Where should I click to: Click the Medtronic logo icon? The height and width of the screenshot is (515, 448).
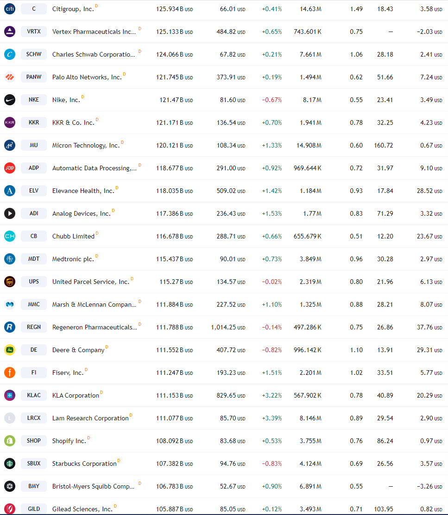[x=10, y=259]
